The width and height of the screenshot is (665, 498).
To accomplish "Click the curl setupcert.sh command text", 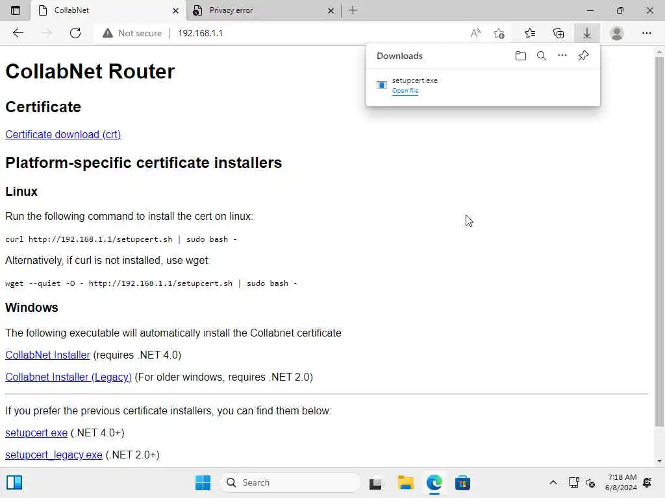I will (121, 239).
